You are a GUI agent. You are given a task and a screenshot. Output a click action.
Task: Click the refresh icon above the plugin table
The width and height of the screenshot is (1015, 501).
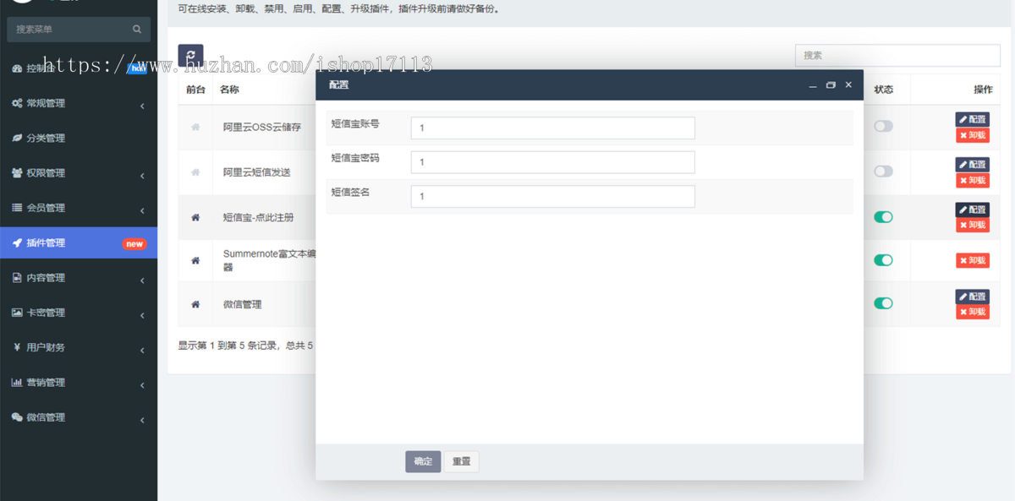pyautogui.click(x=190, y=56)
